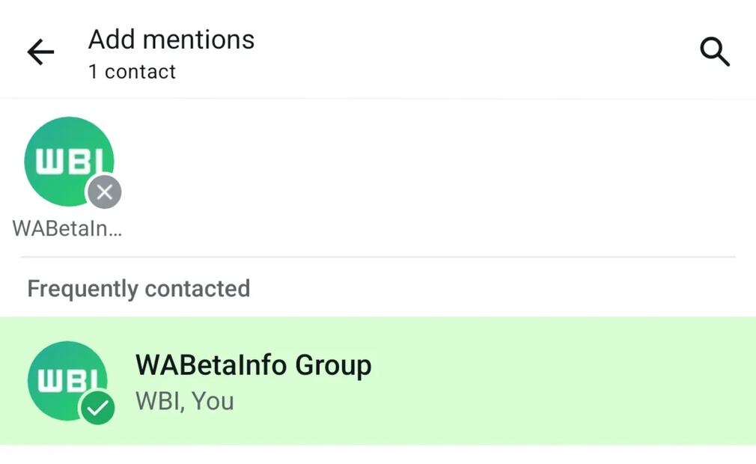Tap the "1 contact" count subtitle
Viewport: 756px width, 464px height.
click(x=132, y=72)
